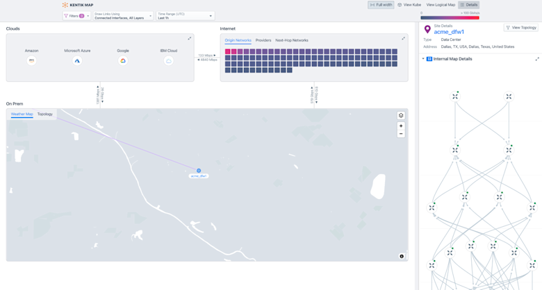The height and width of the screenshot is (290, 542).
Task: Click the View Topology button
Action: pyautogui.click(x=521, y=28)
